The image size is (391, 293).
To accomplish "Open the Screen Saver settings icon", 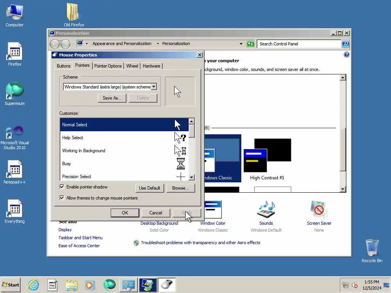I will 319,209.
